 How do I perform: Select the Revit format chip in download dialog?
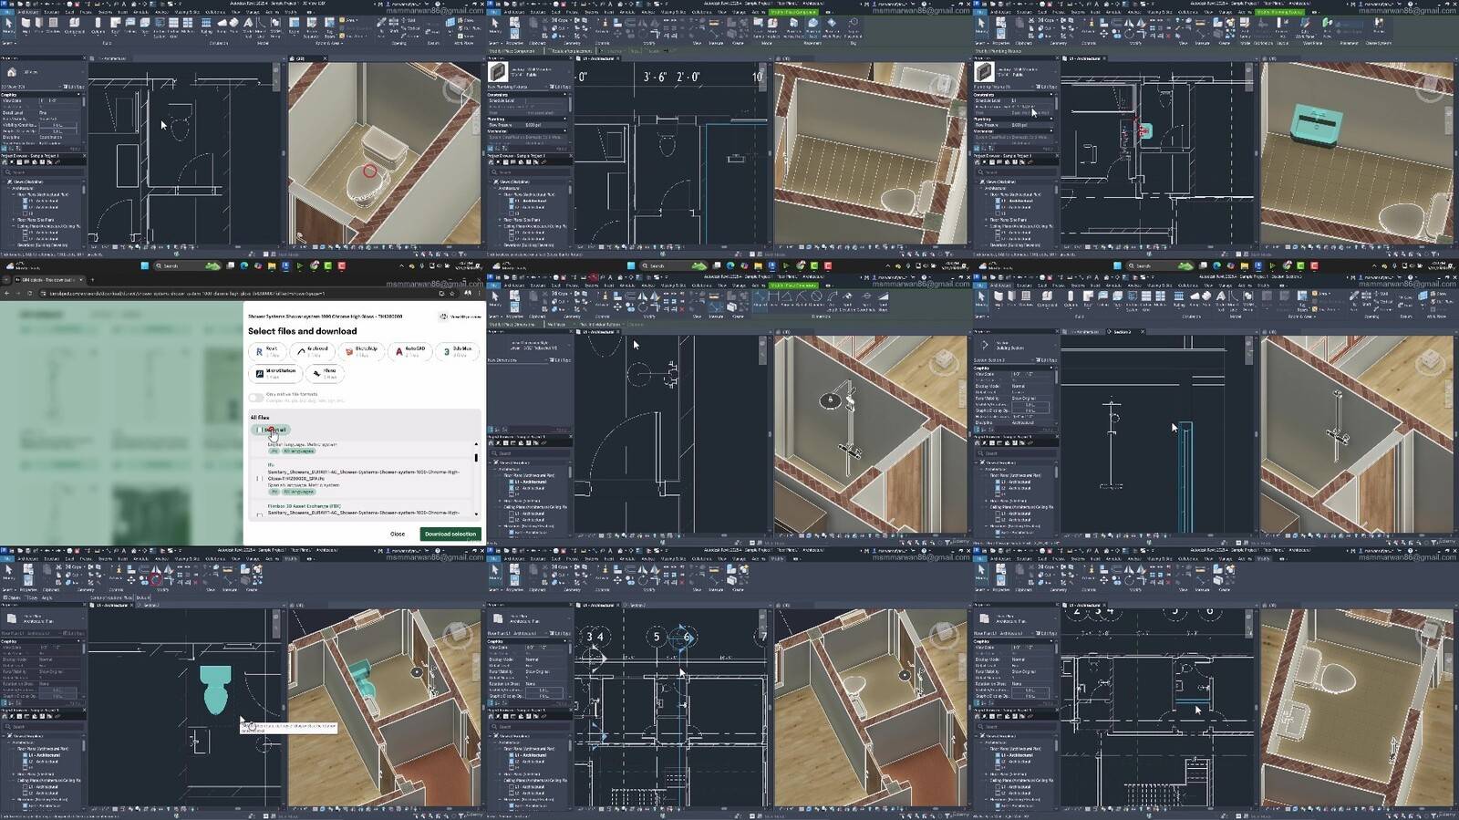pyautogui.click(x=266, y=351)
